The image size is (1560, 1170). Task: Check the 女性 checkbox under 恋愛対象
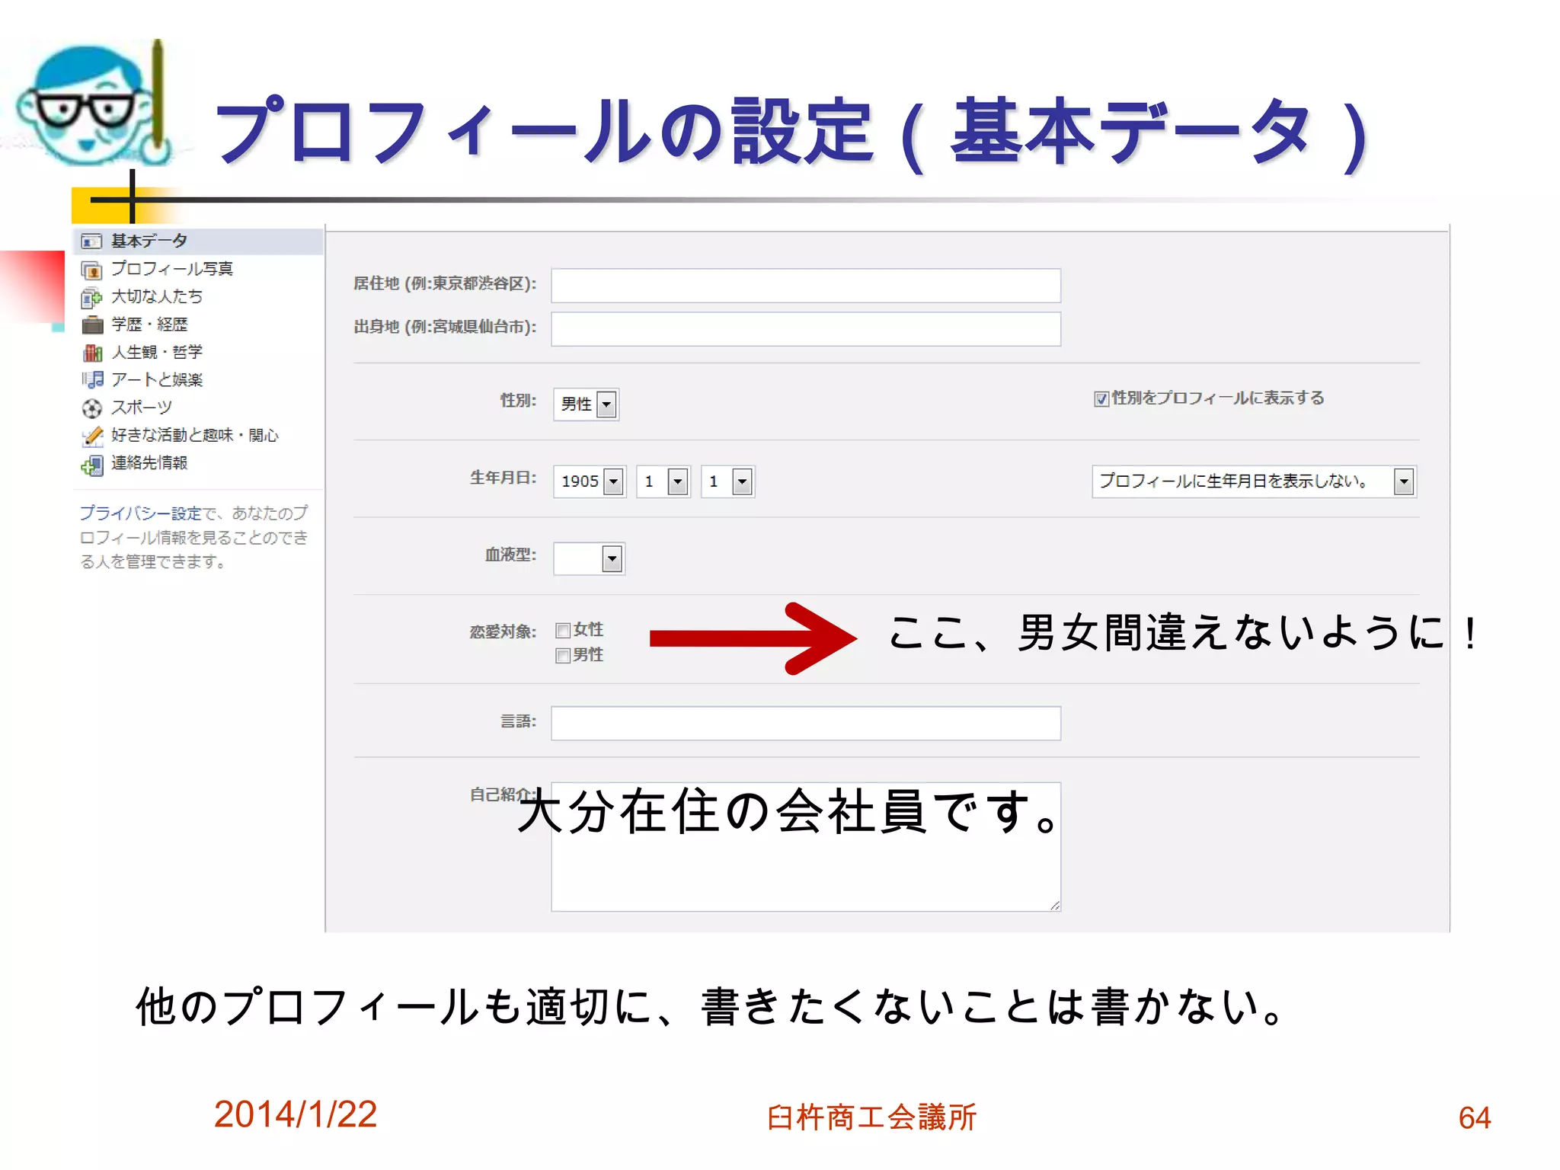point(563,631)
